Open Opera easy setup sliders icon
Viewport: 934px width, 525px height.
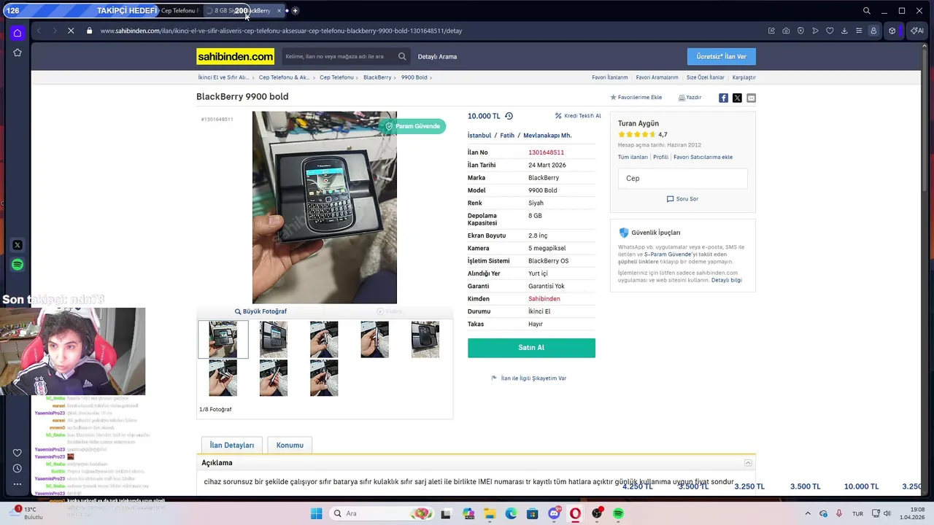pyautogui.click(x=859, y=31)
